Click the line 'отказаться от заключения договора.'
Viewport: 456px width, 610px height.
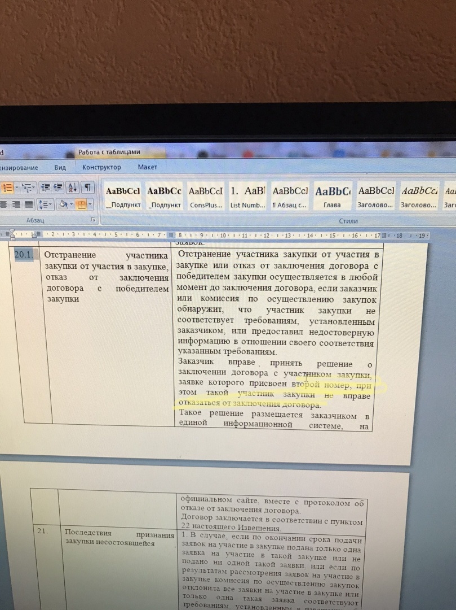click(250, 403)
